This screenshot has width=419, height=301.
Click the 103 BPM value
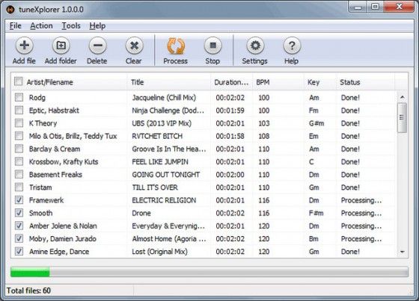pyautogui.click(x=263, y=123)
